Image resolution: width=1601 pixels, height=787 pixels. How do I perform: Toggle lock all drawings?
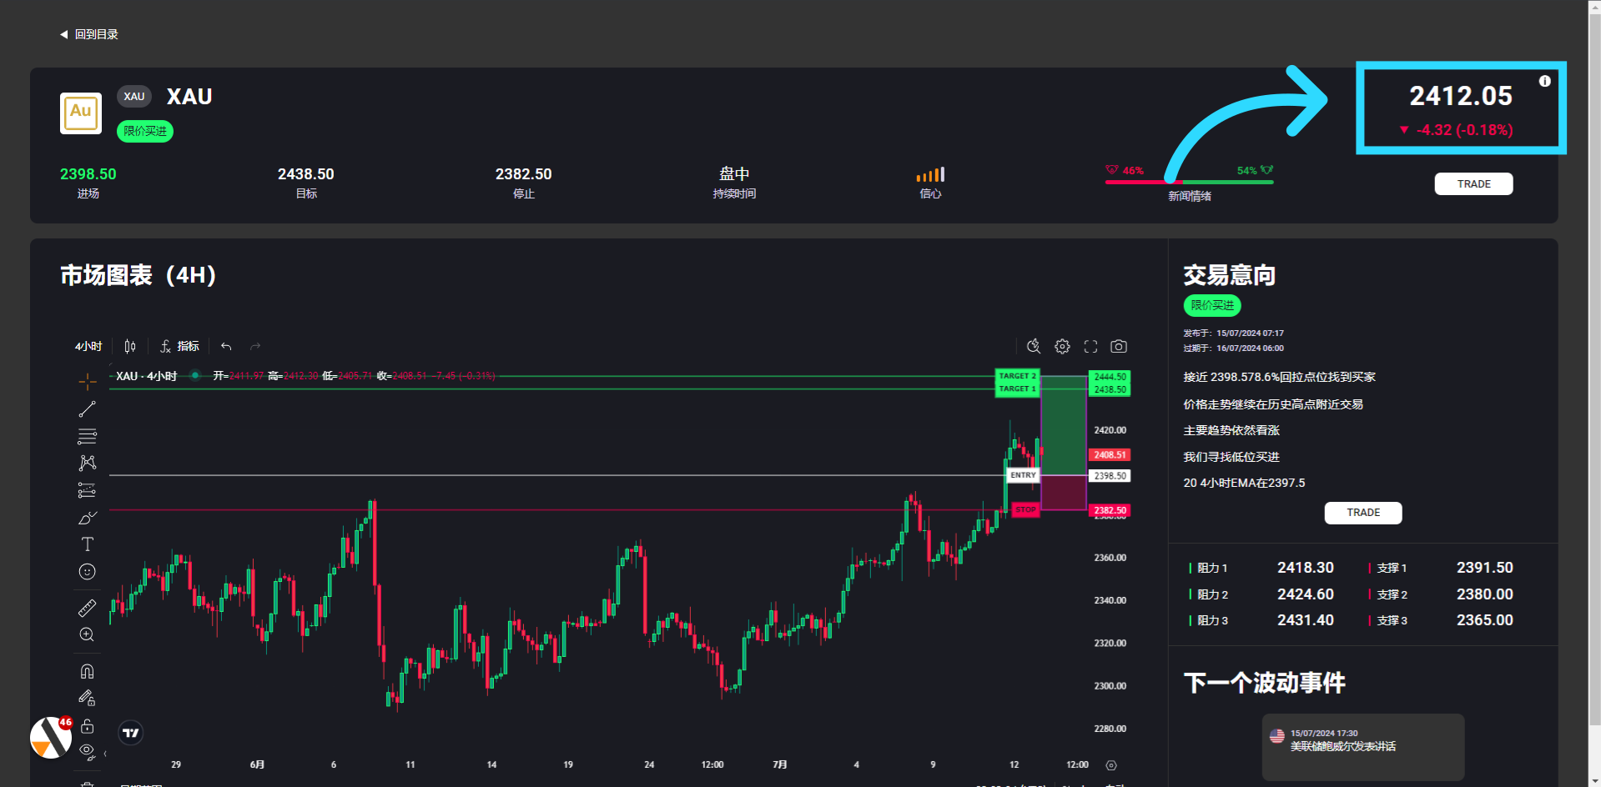tap(88, 726)
